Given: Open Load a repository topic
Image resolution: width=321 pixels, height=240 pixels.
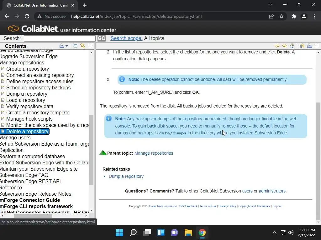Looking at the screenshot, I should (26, 100).
